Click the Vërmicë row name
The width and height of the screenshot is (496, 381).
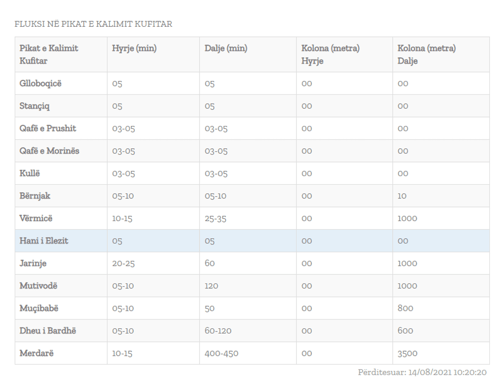point(36,218)
